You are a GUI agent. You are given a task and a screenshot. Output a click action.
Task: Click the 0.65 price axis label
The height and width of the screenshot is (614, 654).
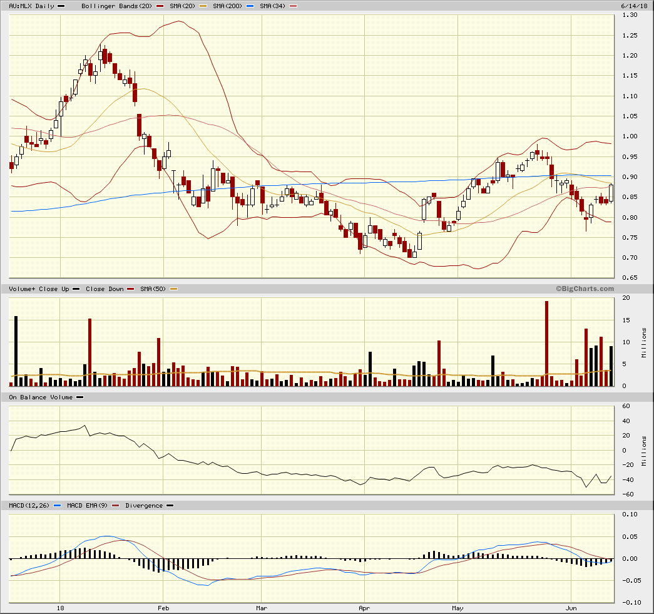point(630,277)
